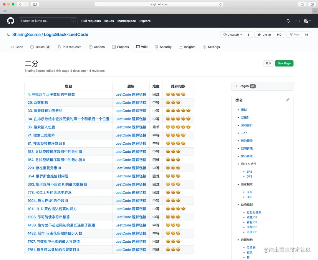Switch to the Settings tab

pyautogui.click(x=211, y=47)
